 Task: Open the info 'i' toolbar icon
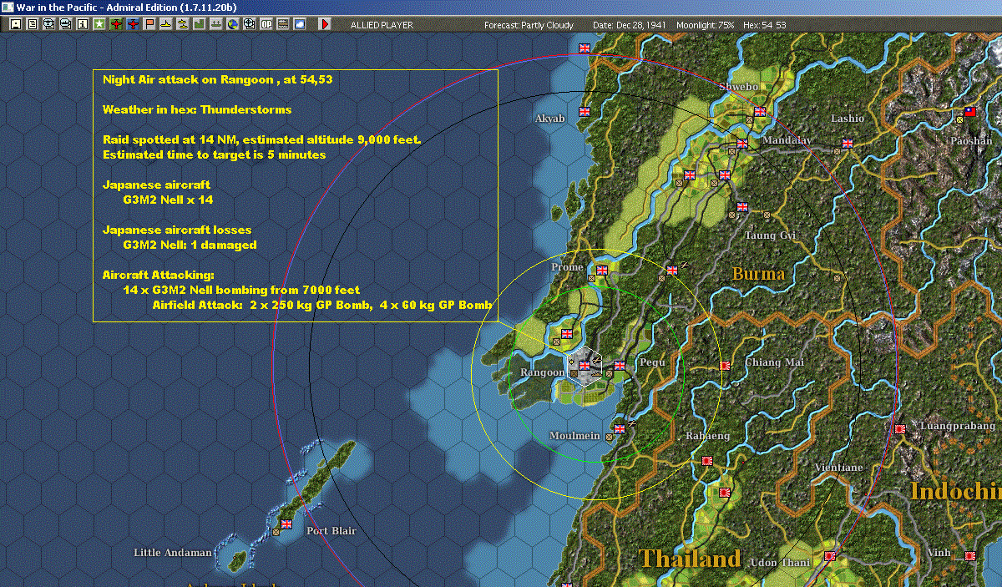(x=83, y=24)
